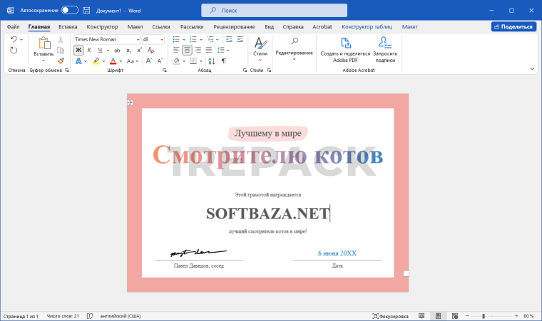Screen dimensions: 542x321
Task: Open the font size 48 dropdown
Action: click(162, 40)
